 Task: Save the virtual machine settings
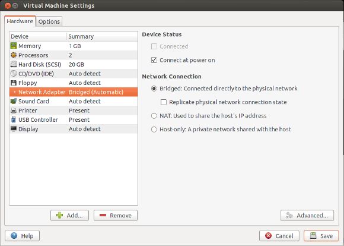coord(321,236)
